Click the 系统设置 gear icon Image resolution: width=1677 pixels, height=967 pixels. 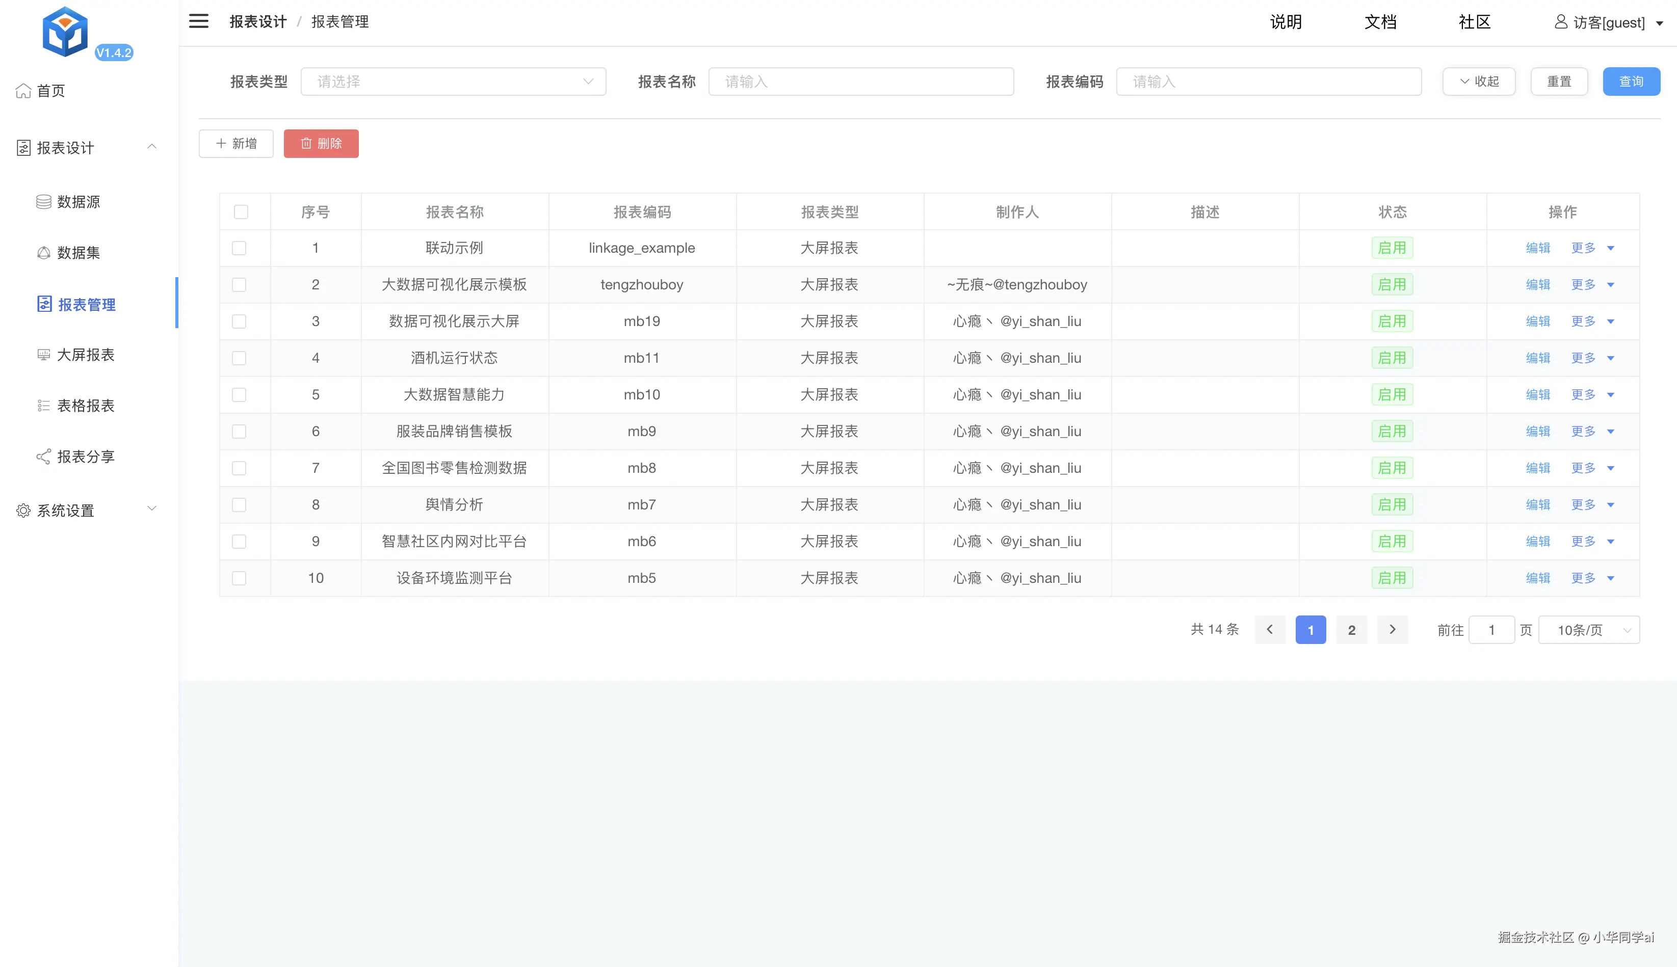(23, 510)
